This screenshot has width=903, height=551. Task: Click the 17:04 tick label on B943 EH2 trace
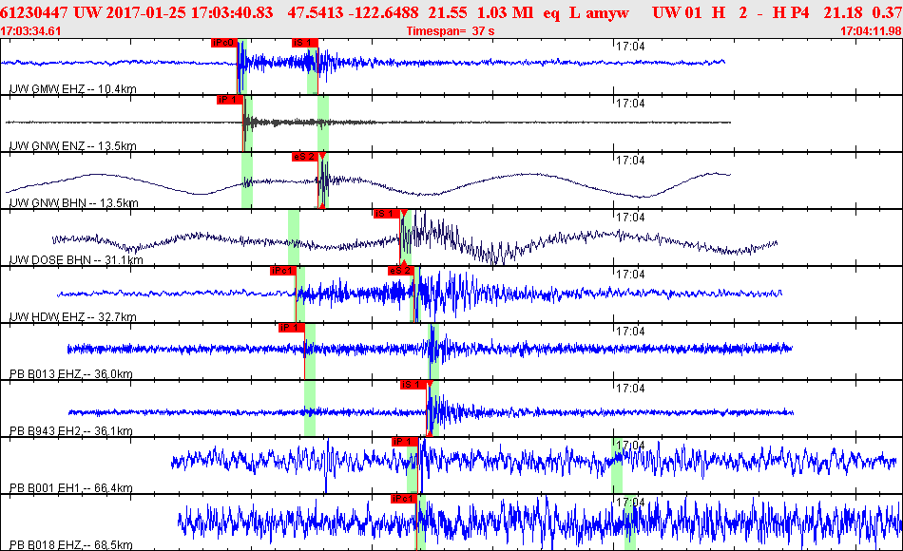(630, 388)
